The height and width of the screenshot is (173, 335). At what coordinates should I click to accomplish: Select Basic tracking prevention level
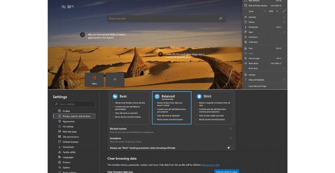(x=130, y=108)
